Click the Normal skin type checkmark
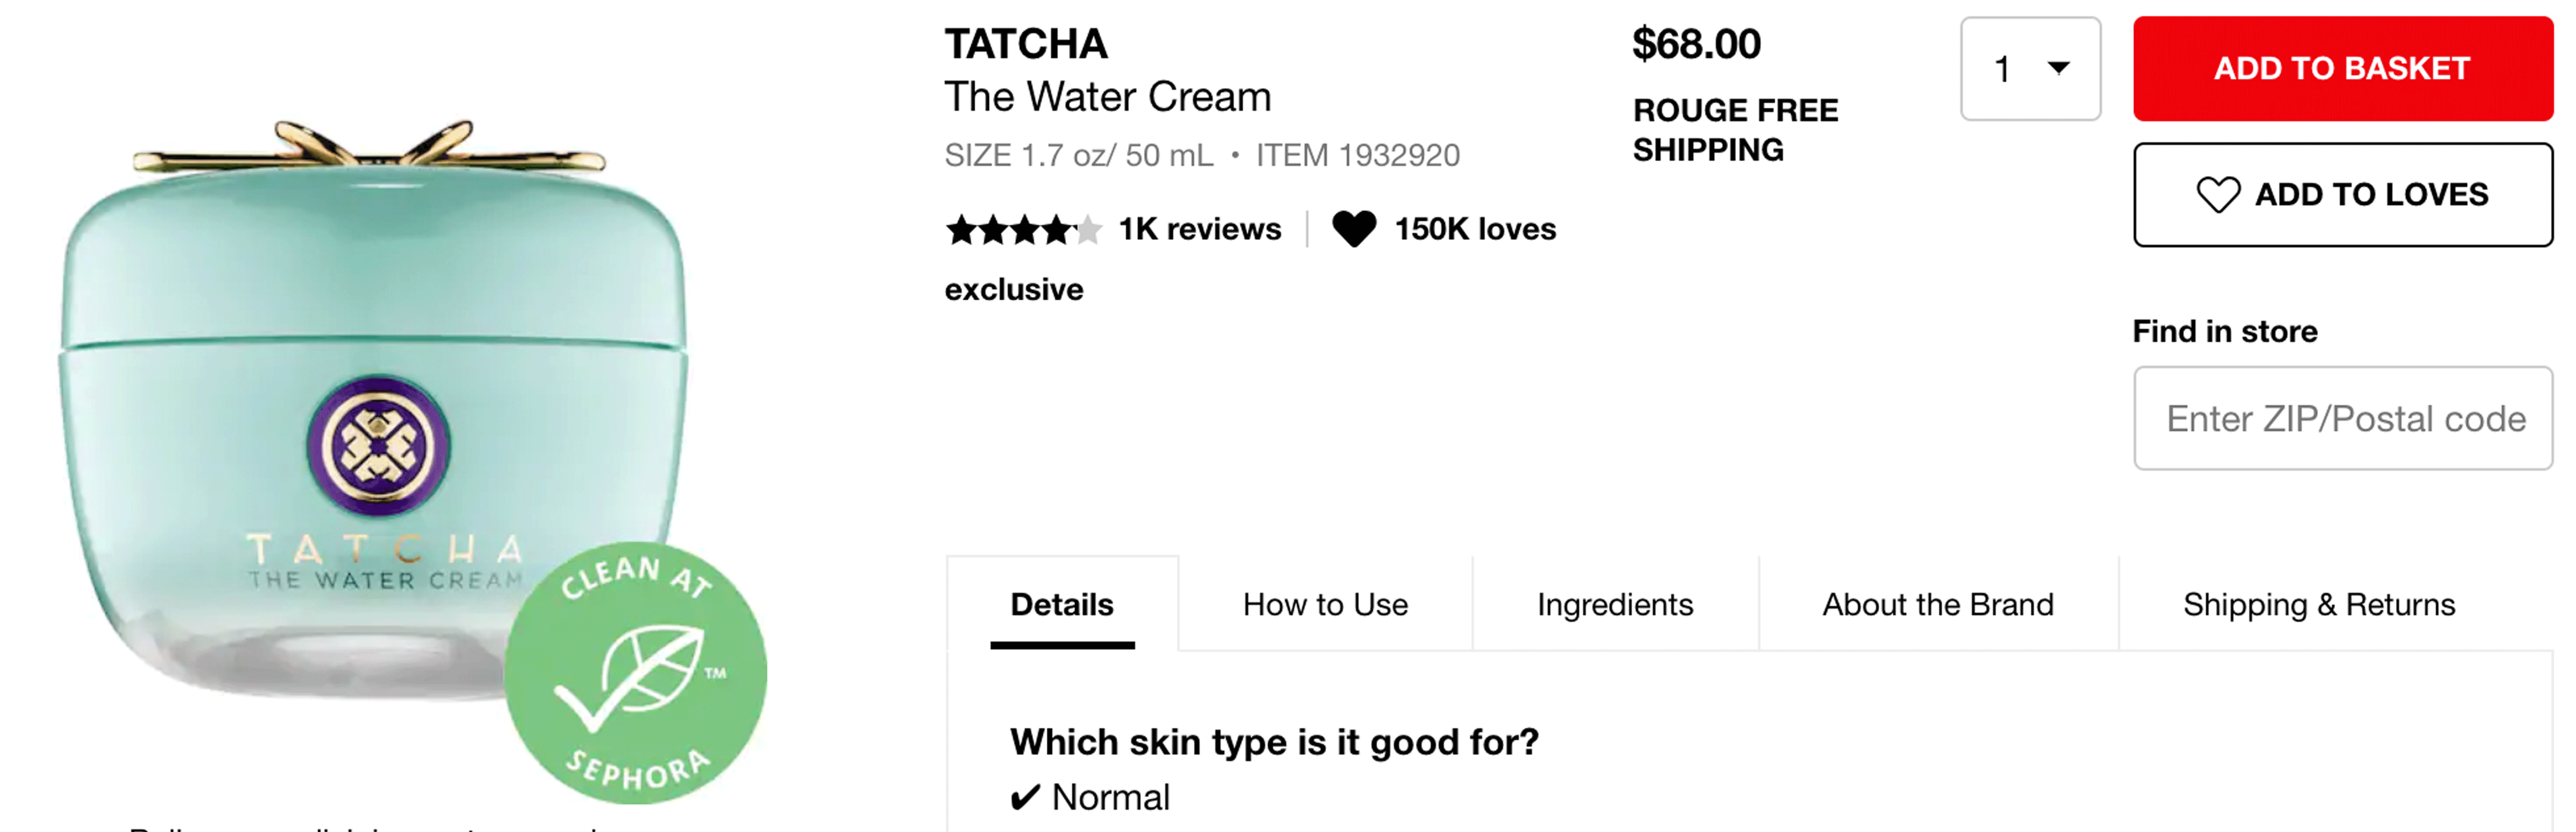The height and width of the screenshot is (832, 2576). (x=1025, y=798)
